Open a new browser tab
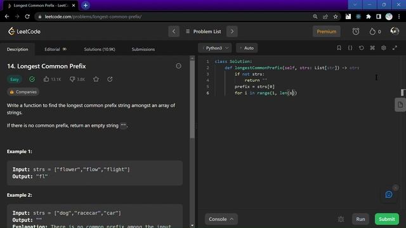This screenshot has width=406, height=228. [x=86, y=6]
